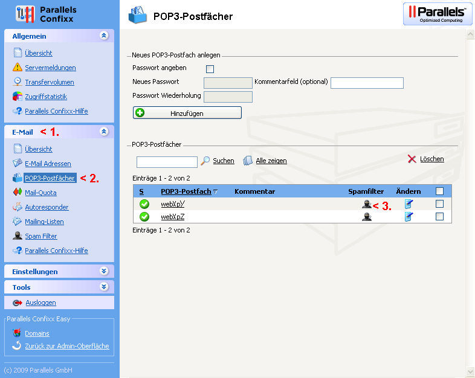This screenshot has height=378, width=475.
Task: Click the Mail-Quota icon
Action: tap(18, 192)
